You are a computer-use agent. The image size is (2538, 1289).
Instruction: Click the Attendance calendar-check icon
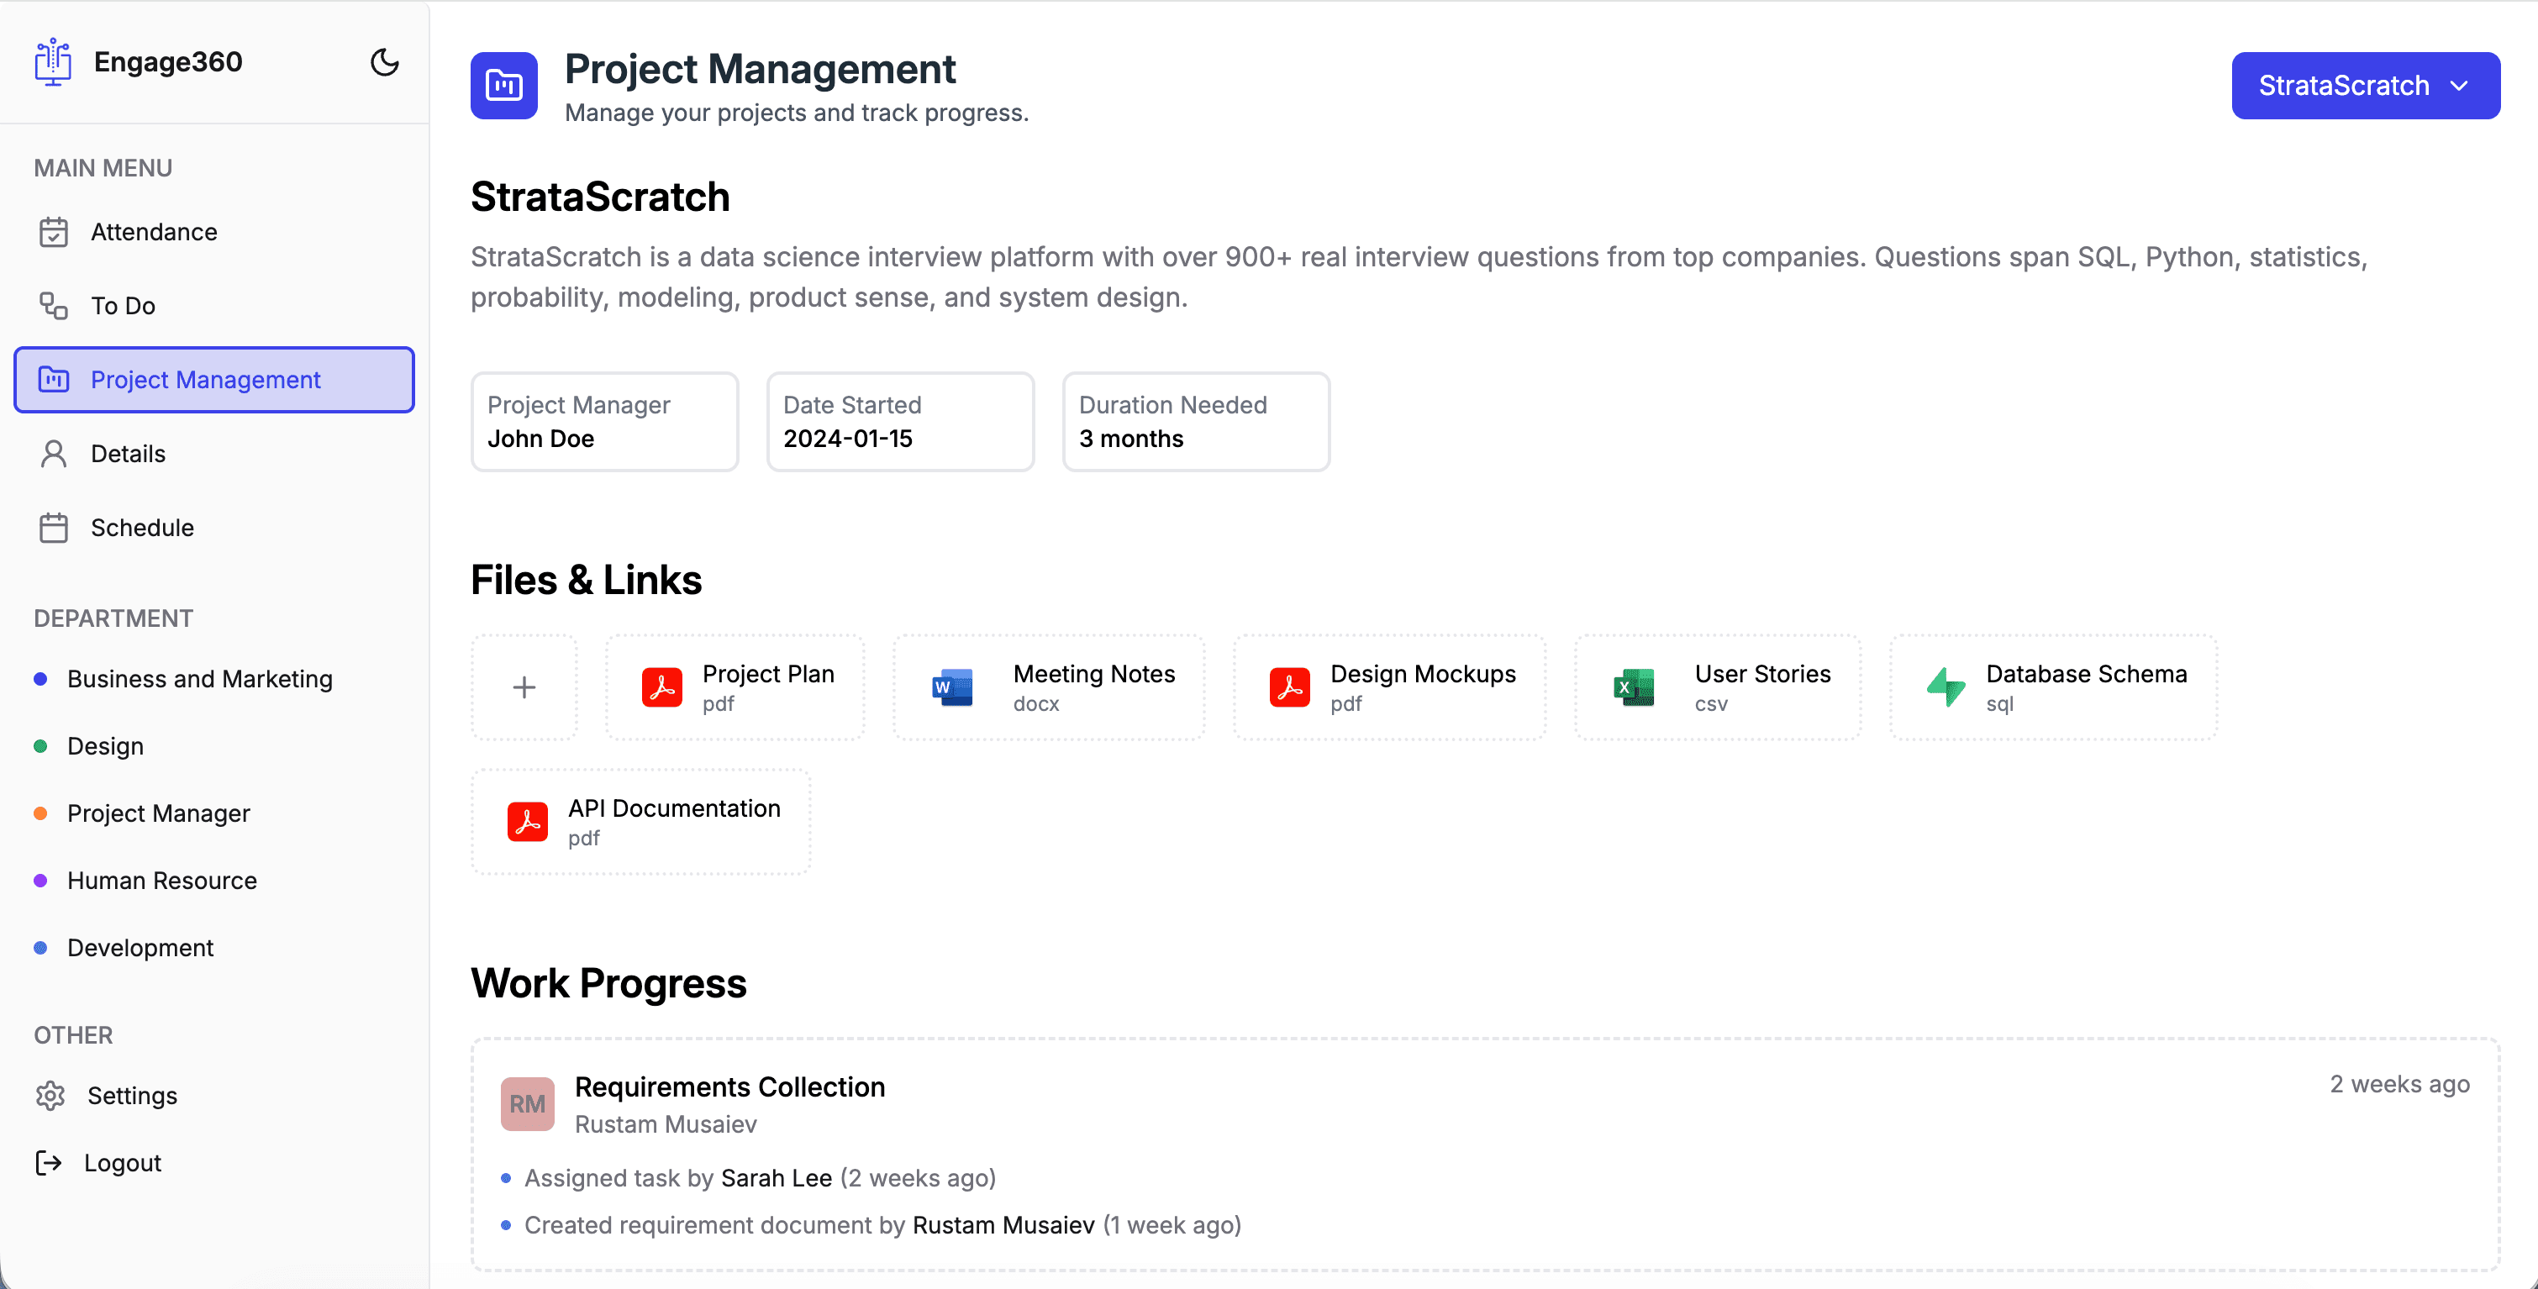(53, 232)
